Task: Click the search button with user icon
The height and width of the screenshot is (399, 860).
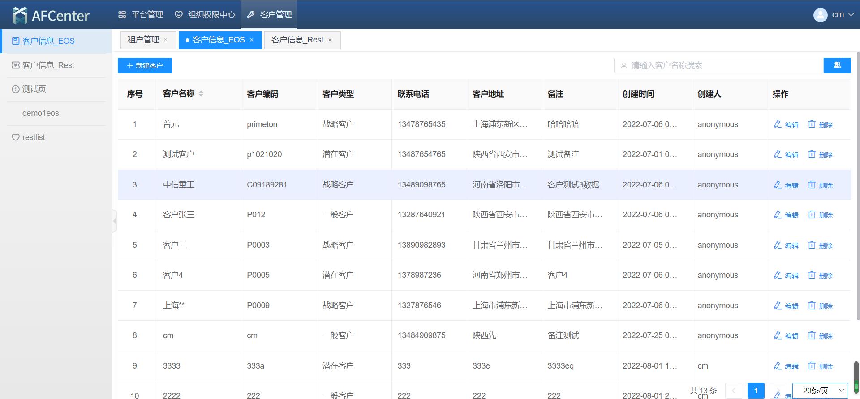Action: [837, 65]
